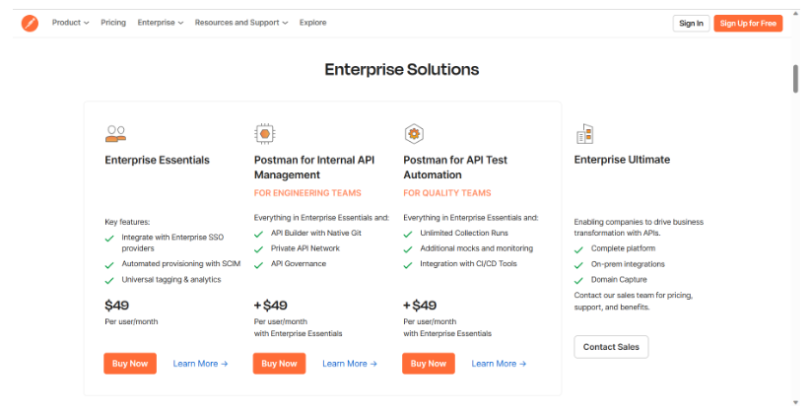Viewport: 810px width, 414px height.
Task: Go to the Pricing page
Action: click(113, 23)
